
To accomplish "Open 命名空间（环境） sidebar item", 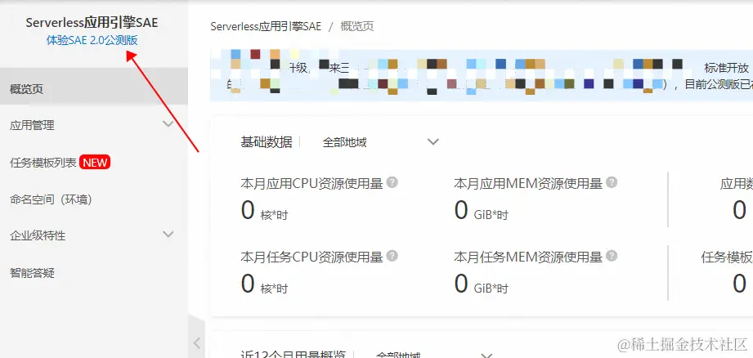I will (x=51, y=199).
